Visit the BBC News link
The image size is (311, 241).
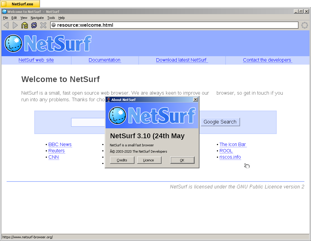click(x=60, y=145)
